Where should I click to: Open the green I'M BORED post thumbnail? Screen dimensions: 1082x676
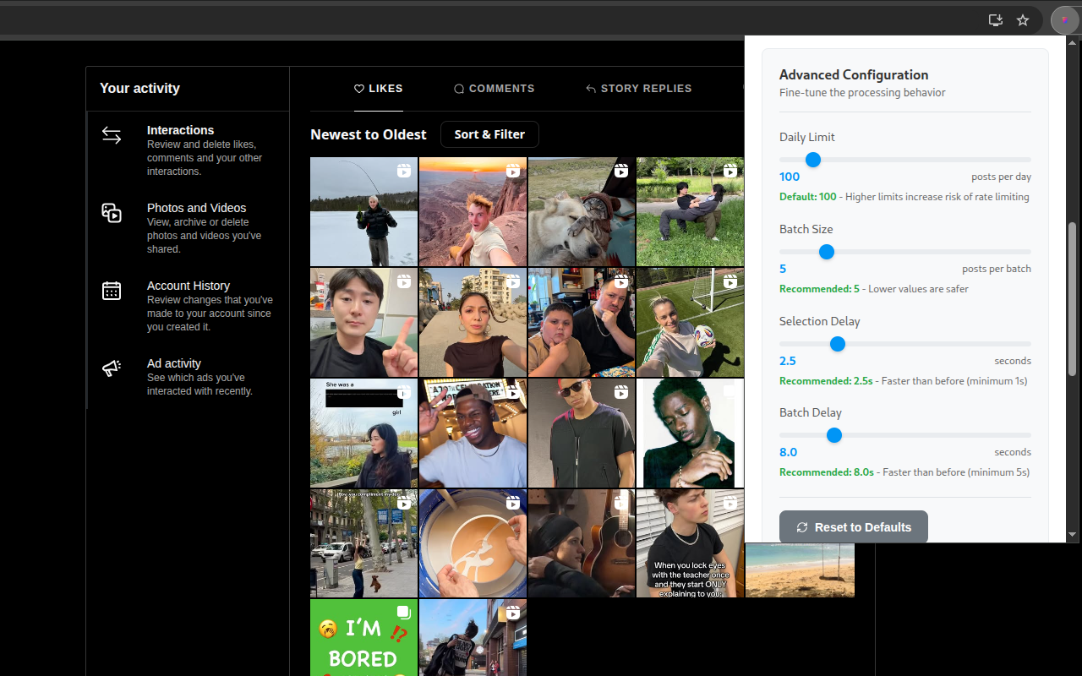point(363,638)
